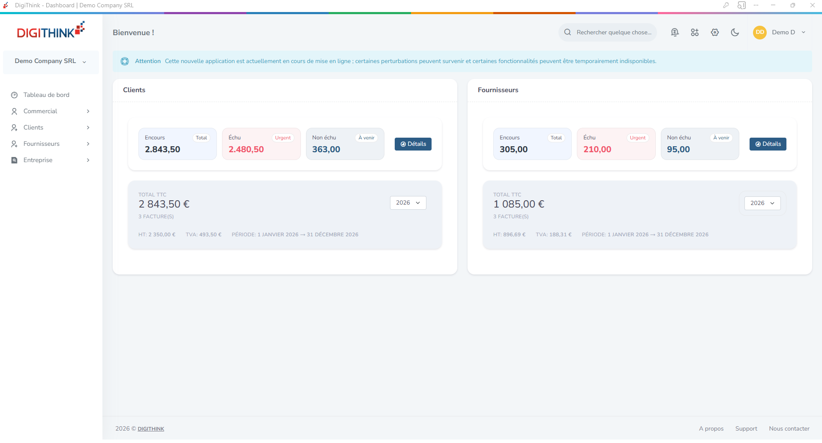This screenshot has height=443, width=822.
Task: Click Détails button in Clients card
Action: 413,144
